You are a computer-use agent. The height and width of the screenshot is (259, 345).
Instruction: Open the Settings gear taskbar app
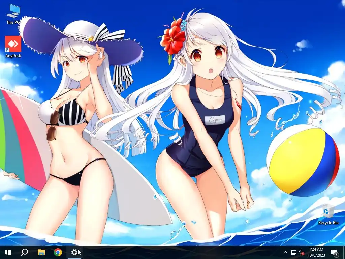74,252
